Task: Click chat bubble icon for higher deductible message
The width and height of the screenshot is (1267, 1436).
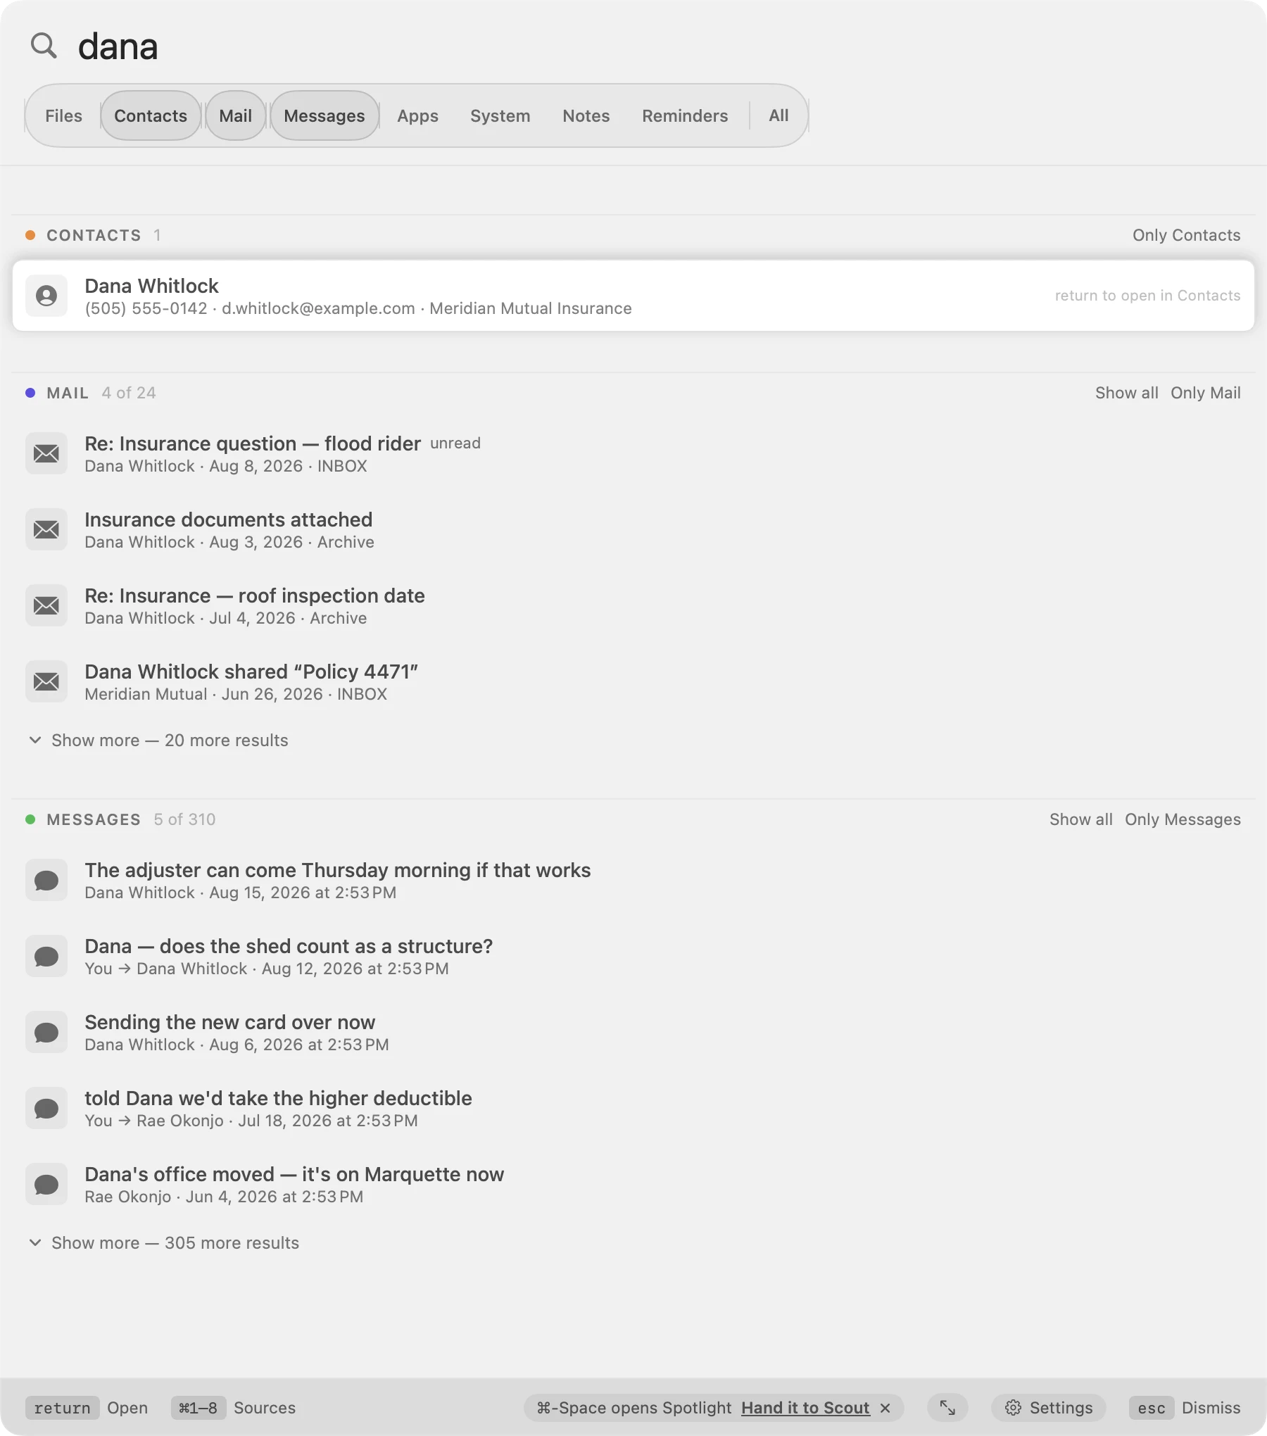Action: [46, 1108]
